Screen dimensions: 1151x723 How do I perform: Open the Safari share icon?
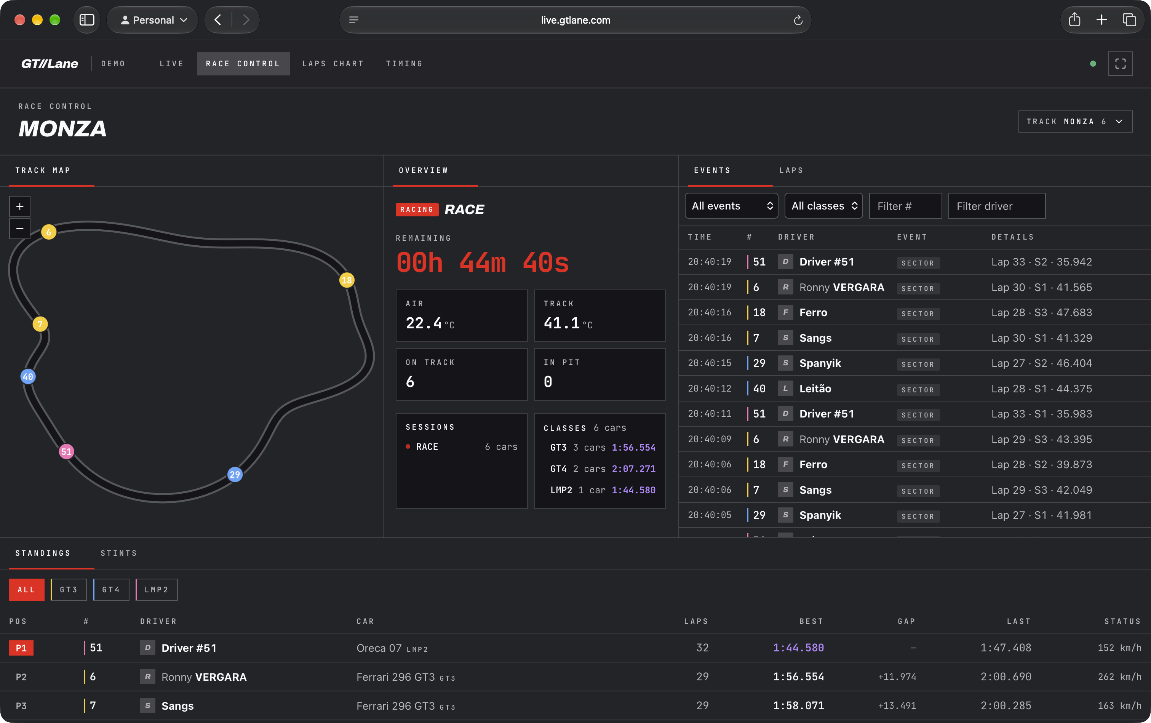coord(1074,19)
